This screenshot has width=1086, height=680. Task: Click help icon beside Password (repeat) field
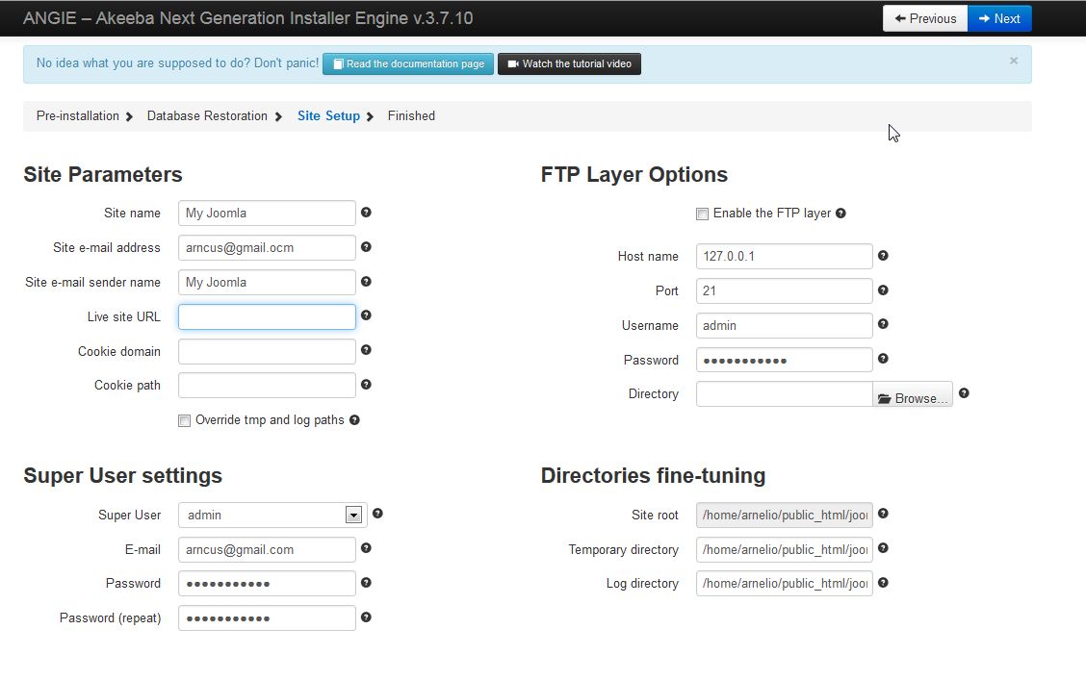pos(366,617)
